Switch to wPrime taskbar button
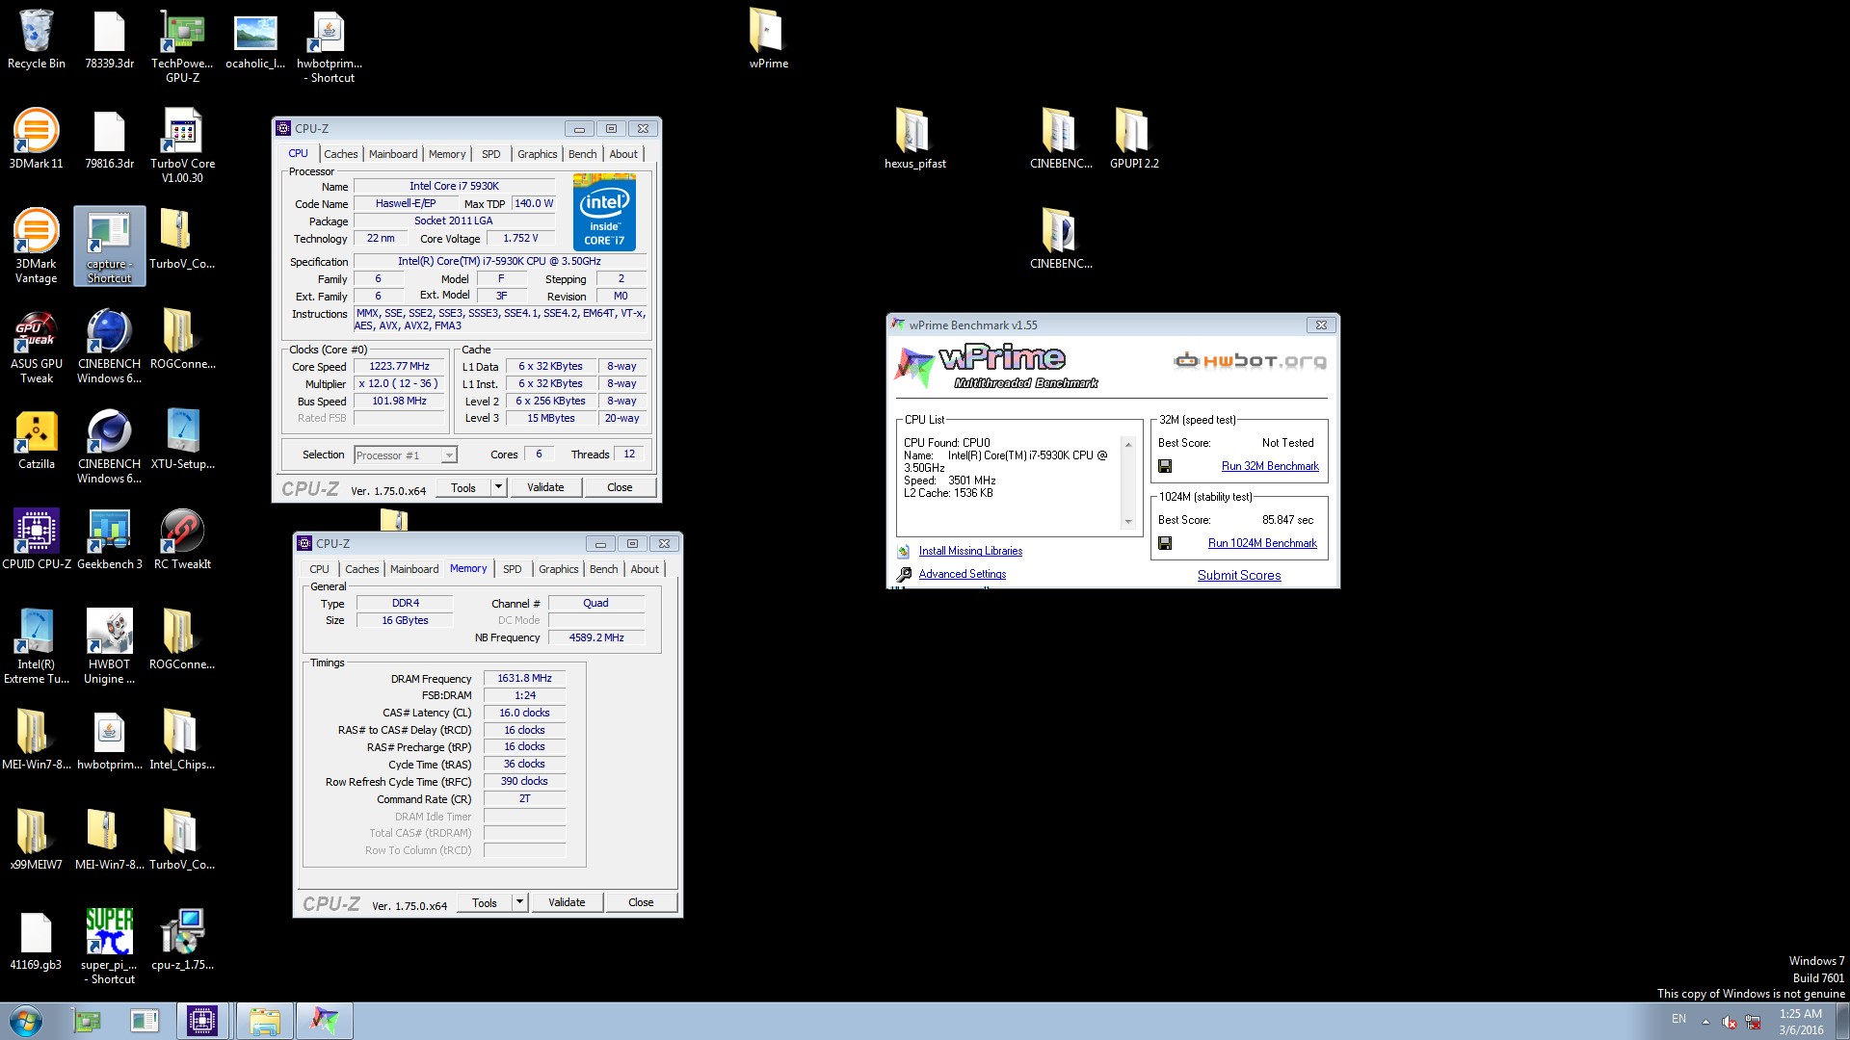Image resolution: width=1850 pixels, height=1040 pixels. 325,1021
